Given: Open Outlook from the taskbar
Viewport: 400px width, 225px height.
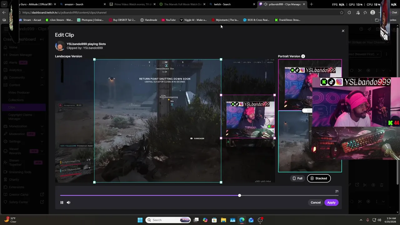Looking at the screenshot, I should pyautogui.click(x=251, y=220).
